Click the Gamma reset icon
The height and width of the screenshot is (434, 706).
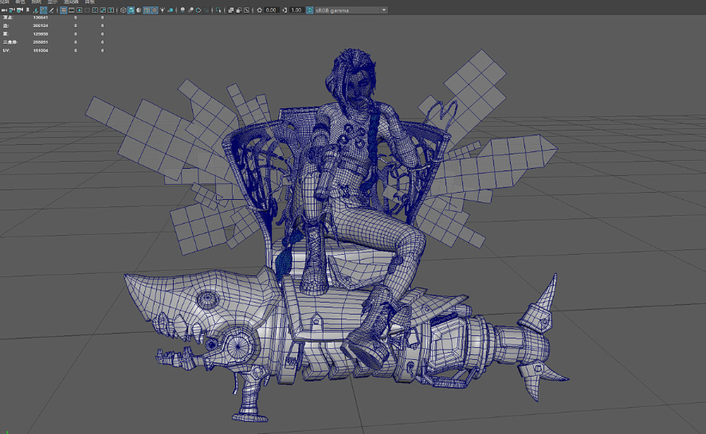tap(284, 10)
